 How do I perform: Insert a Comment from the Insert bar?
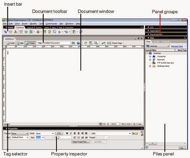click(54, 32)
